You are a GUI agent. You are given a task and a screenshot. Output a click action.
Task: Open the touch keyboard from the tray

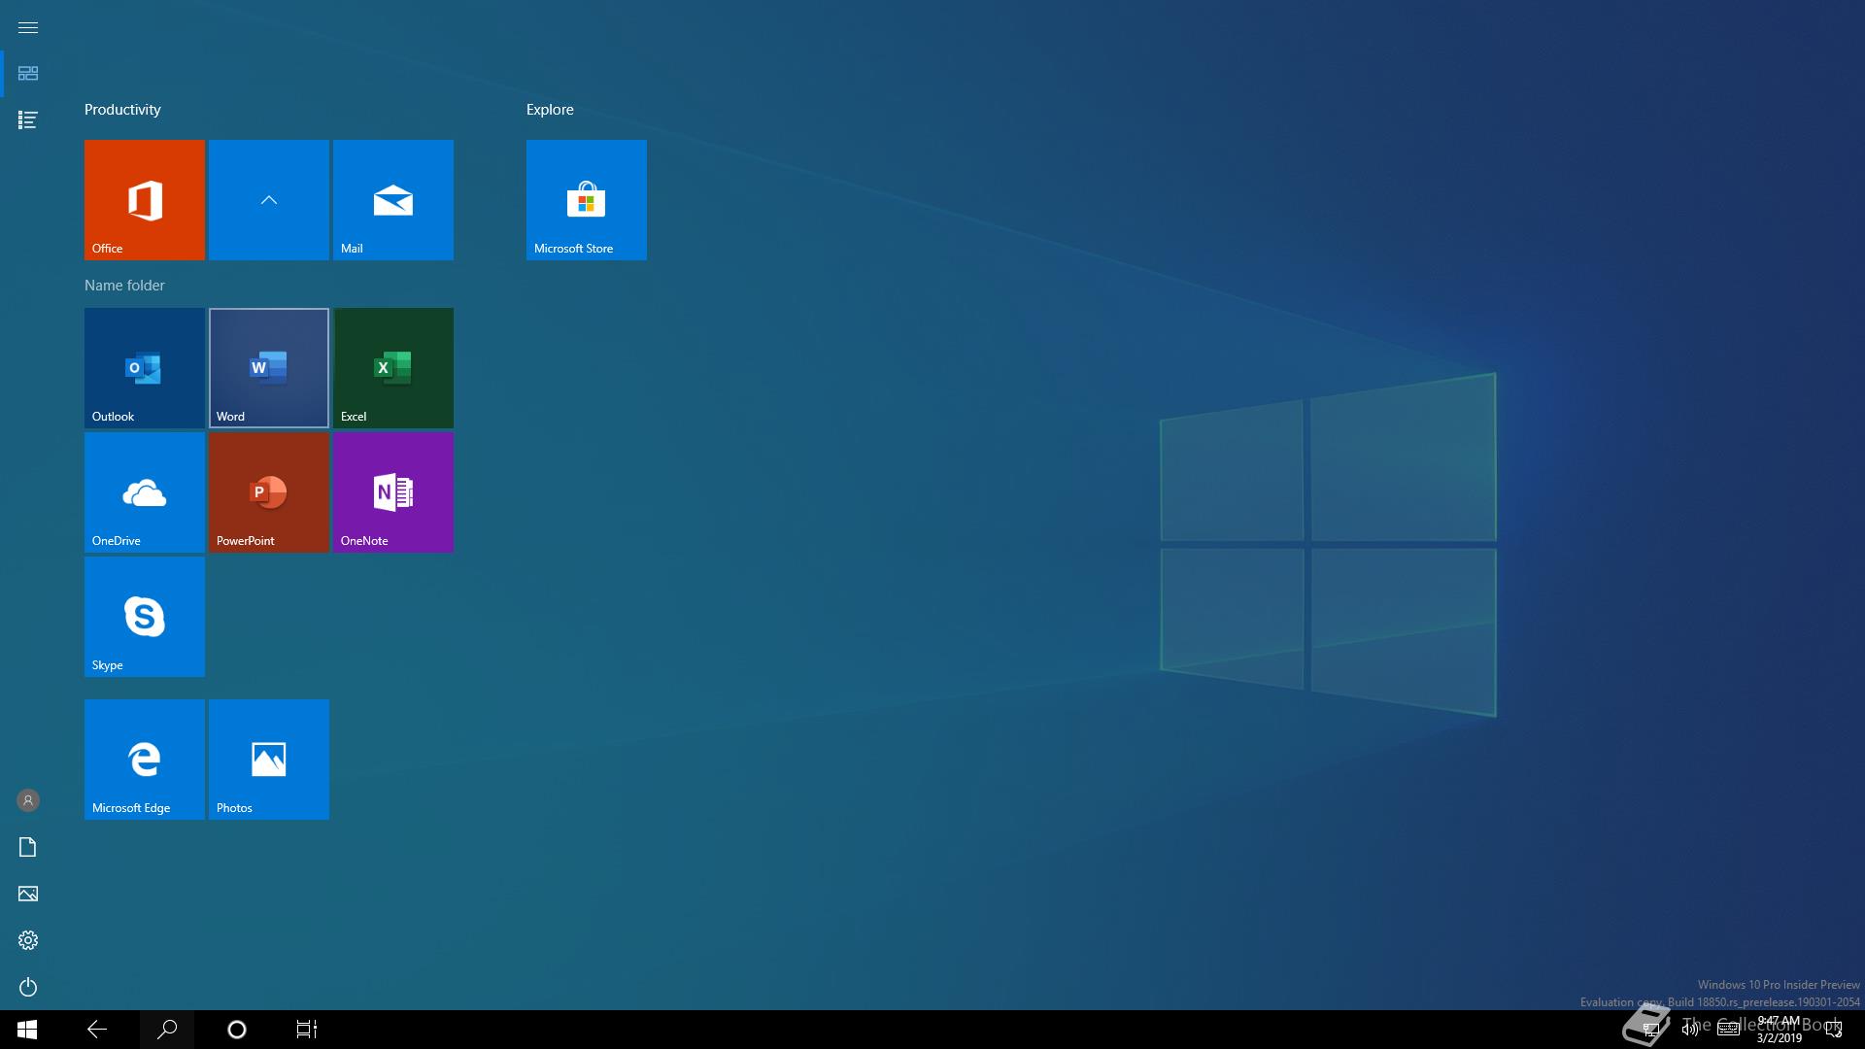(x=1728, y=1030)
